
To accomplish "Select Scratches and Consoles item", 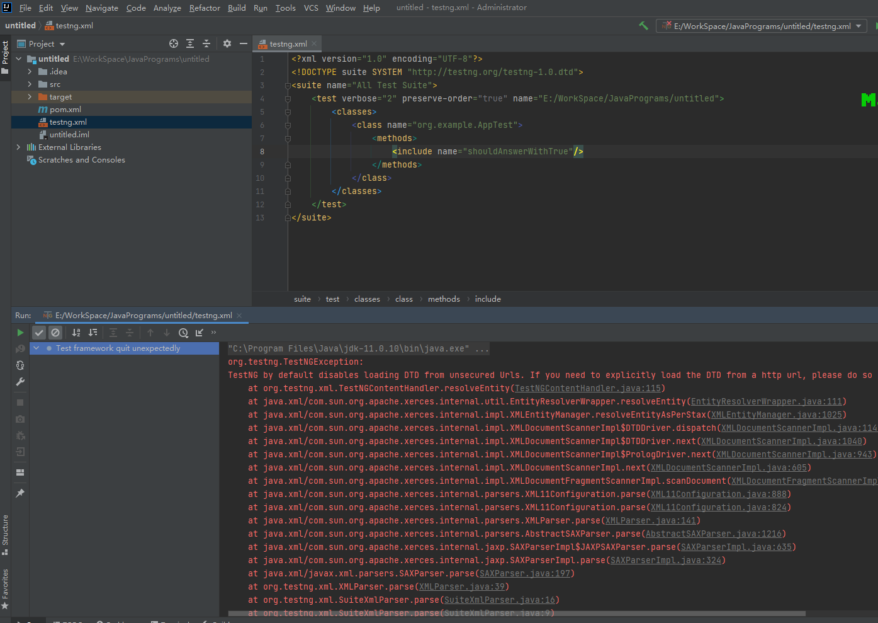I will (x=82, y=160).
